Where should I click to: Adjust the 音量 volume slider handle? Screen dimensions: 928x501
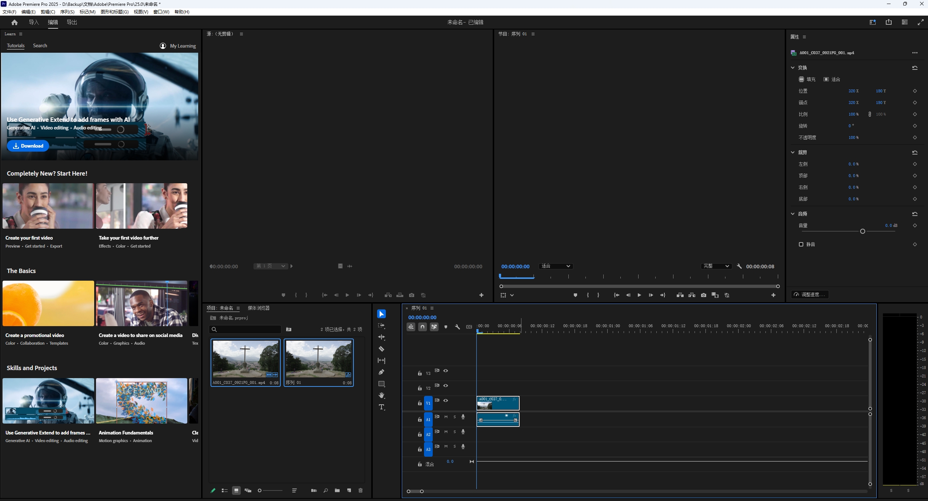tap(862, 231)
